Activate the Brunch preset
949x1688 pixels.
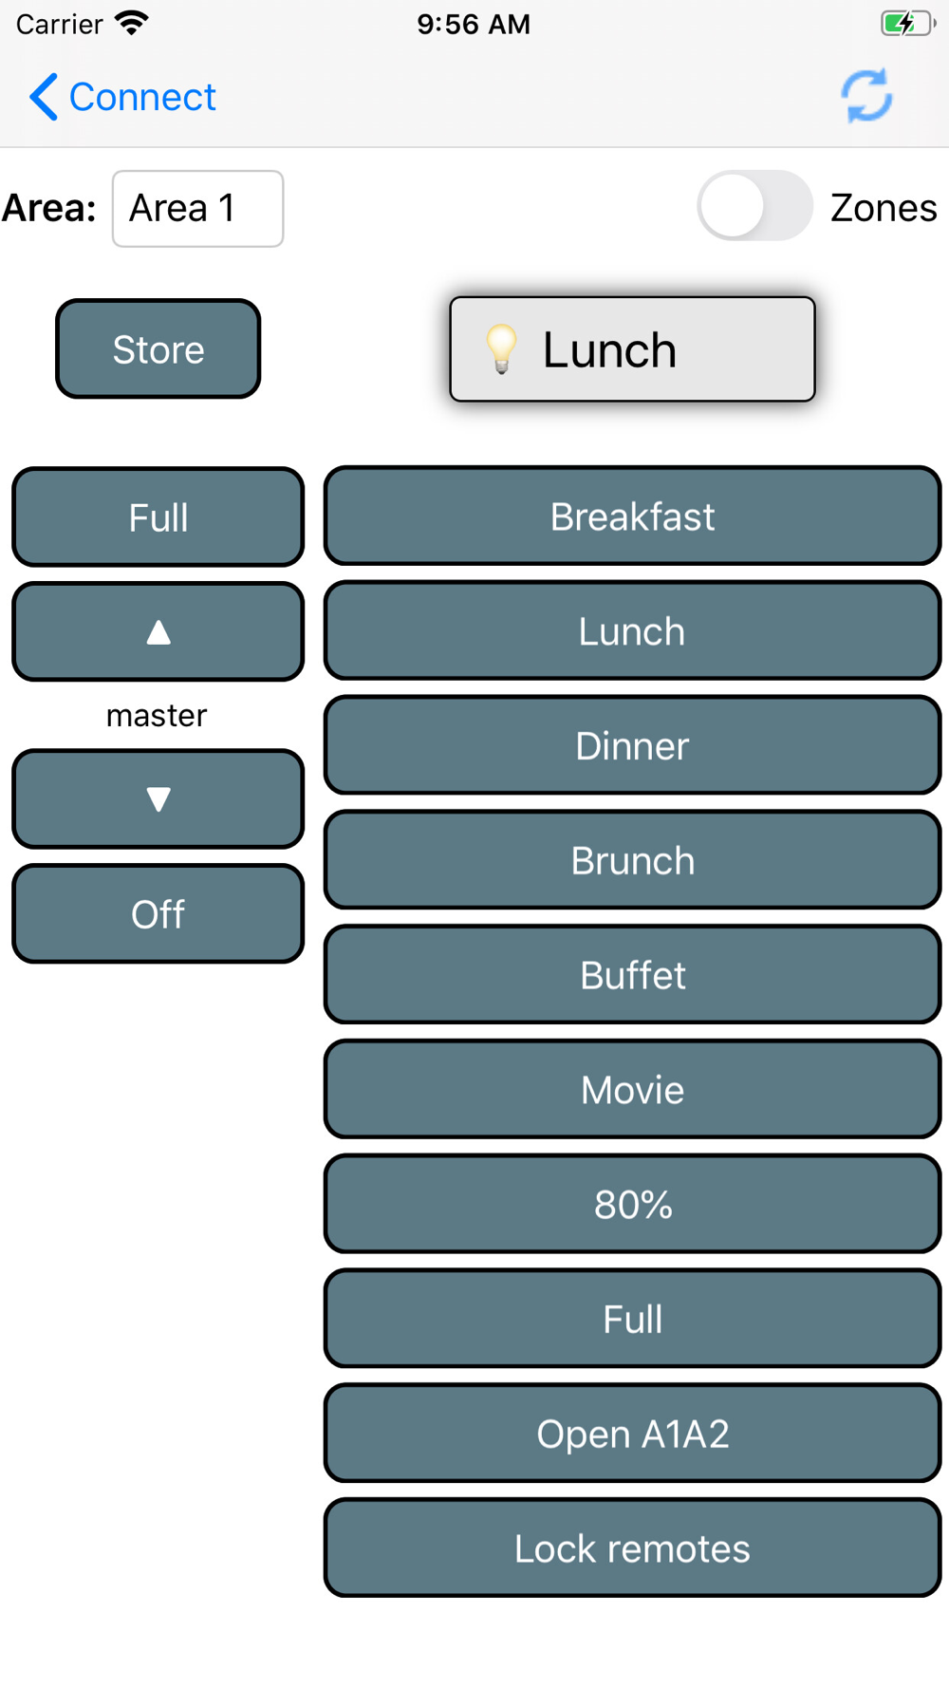(x=632, y=860)
